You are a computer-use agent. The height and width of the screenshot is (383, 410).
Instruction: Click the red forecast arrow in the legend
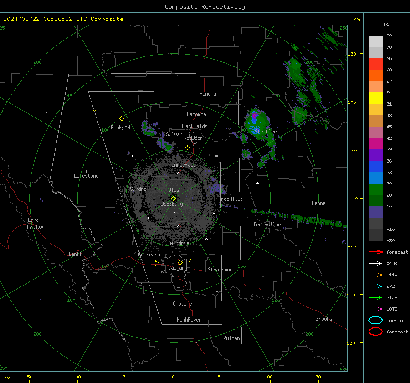[375, 252]
